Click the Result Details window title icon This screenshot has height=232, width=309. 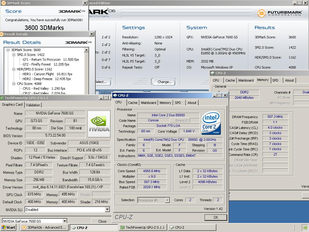pos(2,34)
